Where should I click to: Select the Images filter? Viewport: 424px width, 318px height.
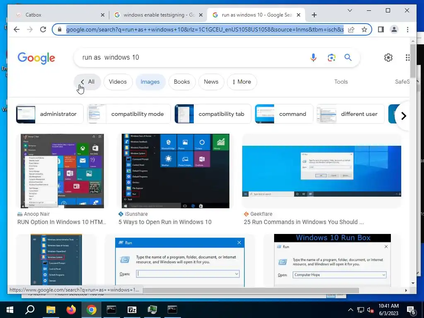point(150,82)
